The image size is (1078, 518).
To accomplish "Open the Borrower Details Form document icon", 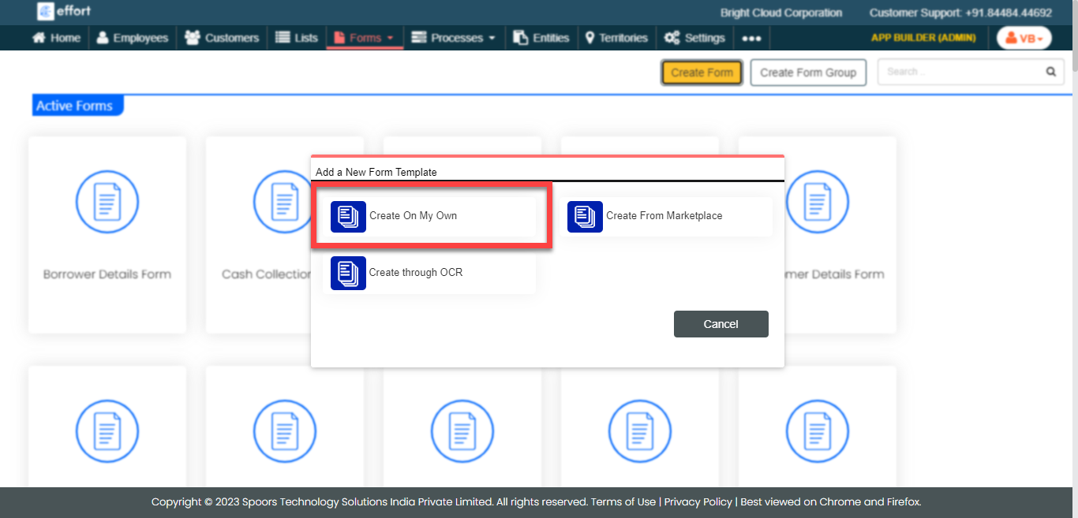I will pos(107,202).
